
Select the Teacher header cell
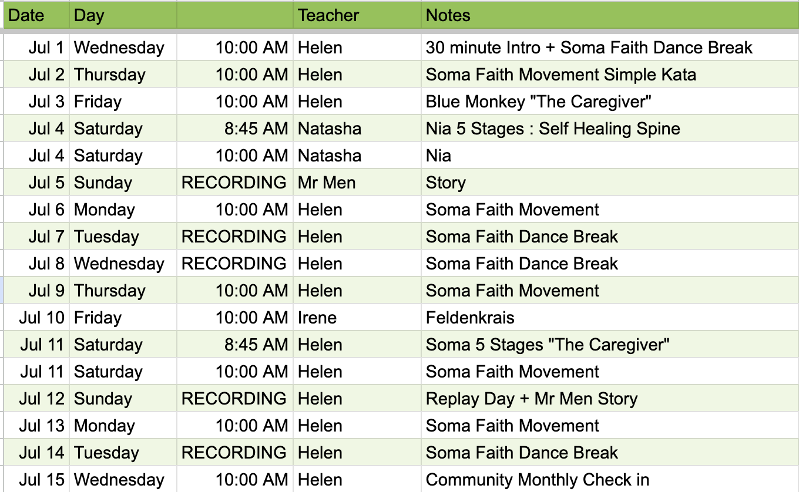click(357, 15)
